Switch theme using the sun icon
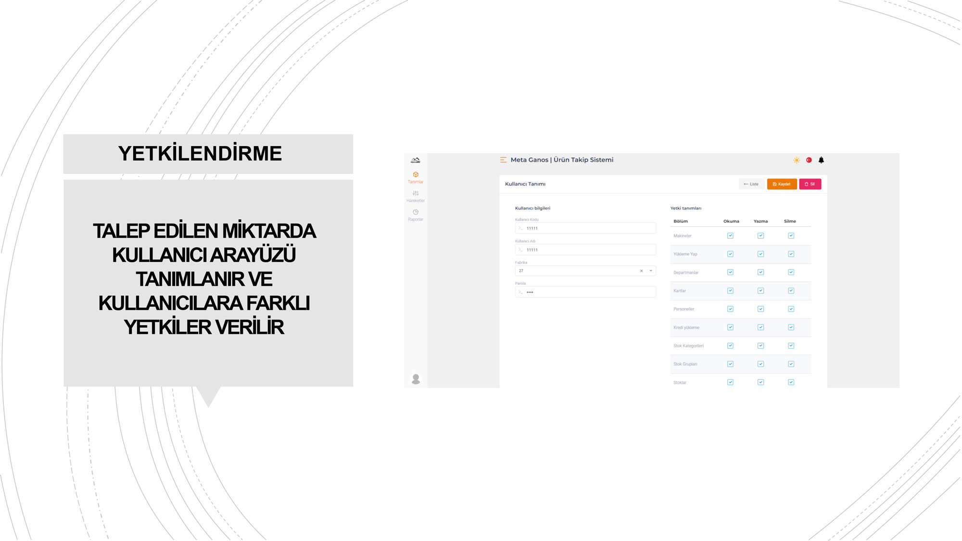Image resolution: width=962 pixels, height=541 pixels. (797, 160)
